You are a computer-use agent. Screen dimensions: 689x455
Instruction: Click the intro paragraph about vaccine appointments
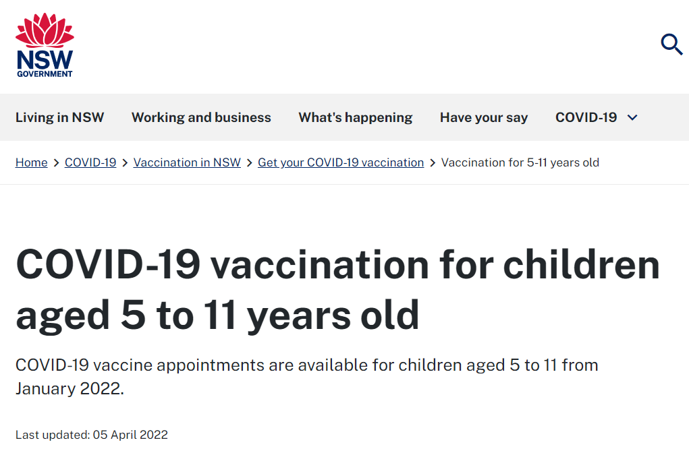(x=307, y=377)
